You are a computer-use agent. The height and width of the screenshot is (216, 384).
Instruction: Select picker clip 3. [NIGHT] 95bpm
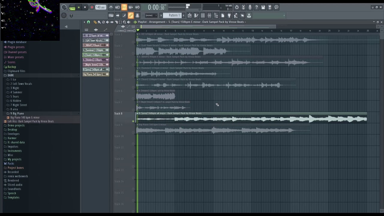[96, 45]
